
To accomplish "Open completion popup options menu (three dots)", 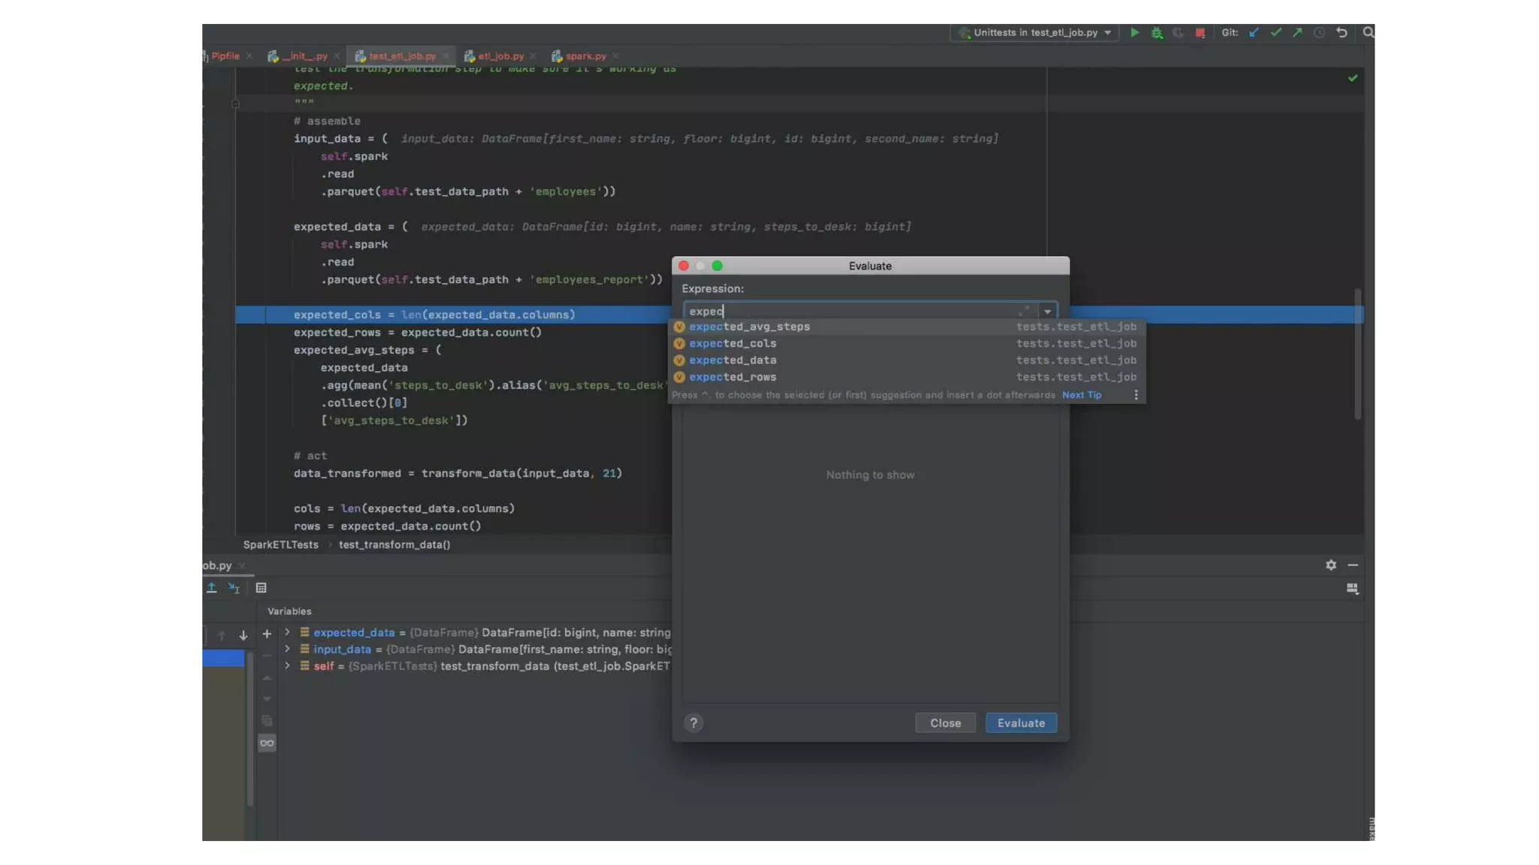I will [1135, 395].
